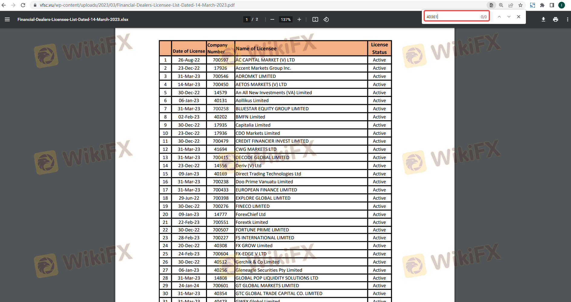The width and height of the screenshot is (571, 302).
Task: Bookmark this page with the star icon
Action: coord(520,5)
